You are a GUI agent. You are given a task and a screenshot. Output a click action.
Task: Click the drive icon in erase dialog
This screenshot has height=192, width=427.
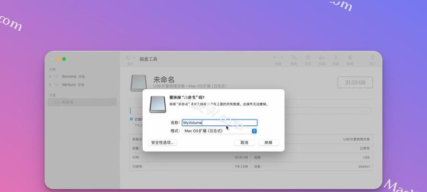(158, 105)
